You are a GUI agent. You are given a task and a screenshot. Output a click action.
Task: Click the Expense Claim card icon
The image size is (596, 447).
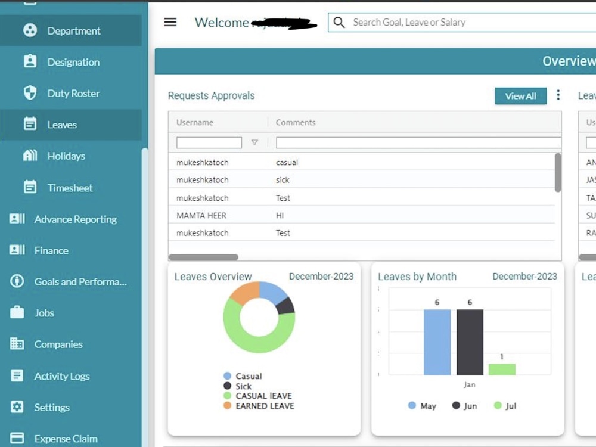click(17, 438)
